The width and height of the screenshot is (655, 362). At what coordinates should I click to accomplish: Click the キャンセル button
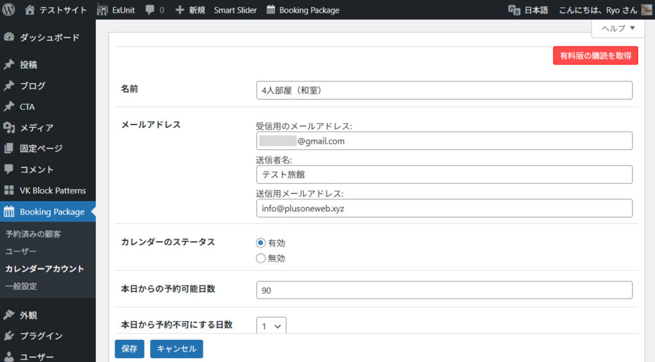(x=177, y=349)
